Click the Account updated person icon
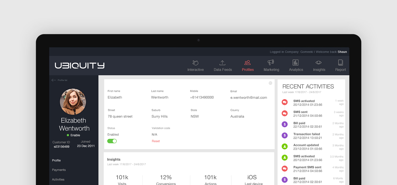The width and height of the screenshot is (397, 185). (x=285, y=146)
